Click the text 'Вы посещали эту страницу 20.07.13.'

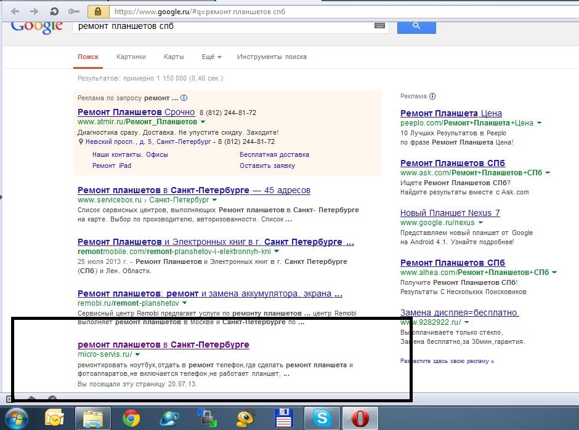point(137,384)
